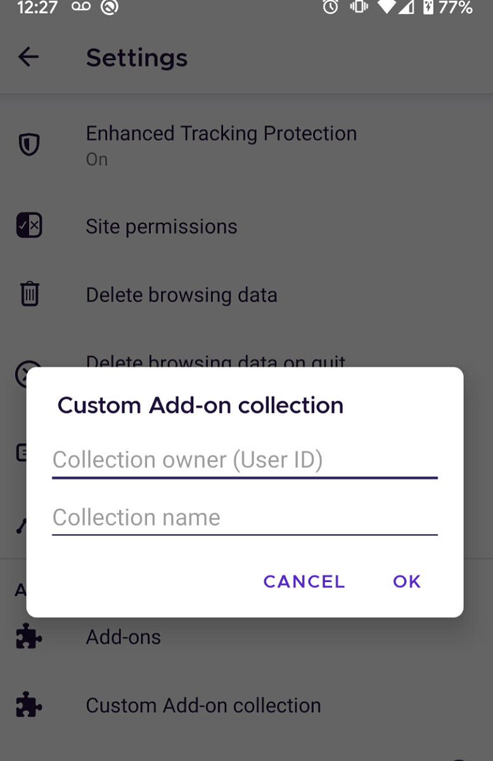Click the Collection owner User ID field

[245, 460]
